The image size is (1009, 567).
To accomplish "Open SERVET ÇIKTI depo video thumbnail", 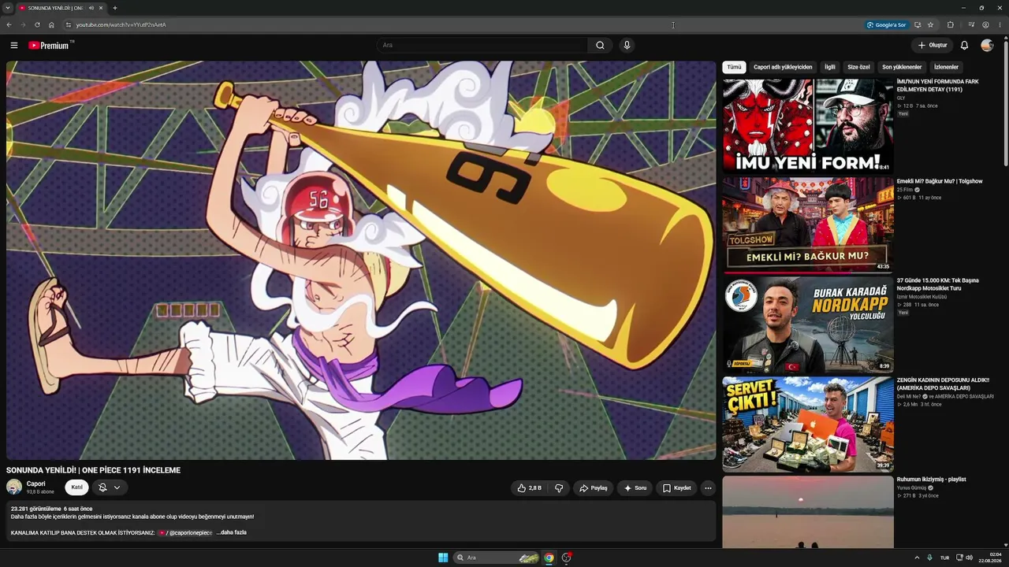I will point(808,424).
